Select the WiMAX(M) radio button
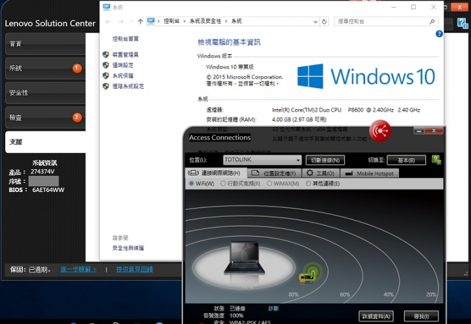The width and height of the screenshot is (471, 324). (x=270, y=184)
